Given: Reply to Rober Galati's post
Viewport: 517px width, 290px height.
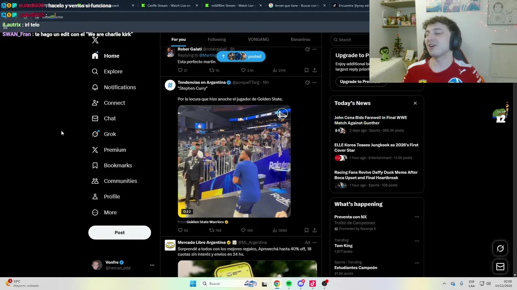Looking at the screenshot, I should coord(183,70).
